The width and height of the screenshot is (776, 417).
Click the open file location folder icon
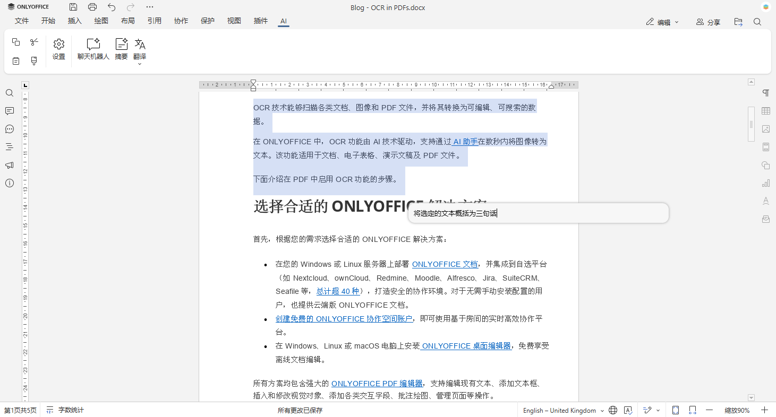(x=738, y=22)
